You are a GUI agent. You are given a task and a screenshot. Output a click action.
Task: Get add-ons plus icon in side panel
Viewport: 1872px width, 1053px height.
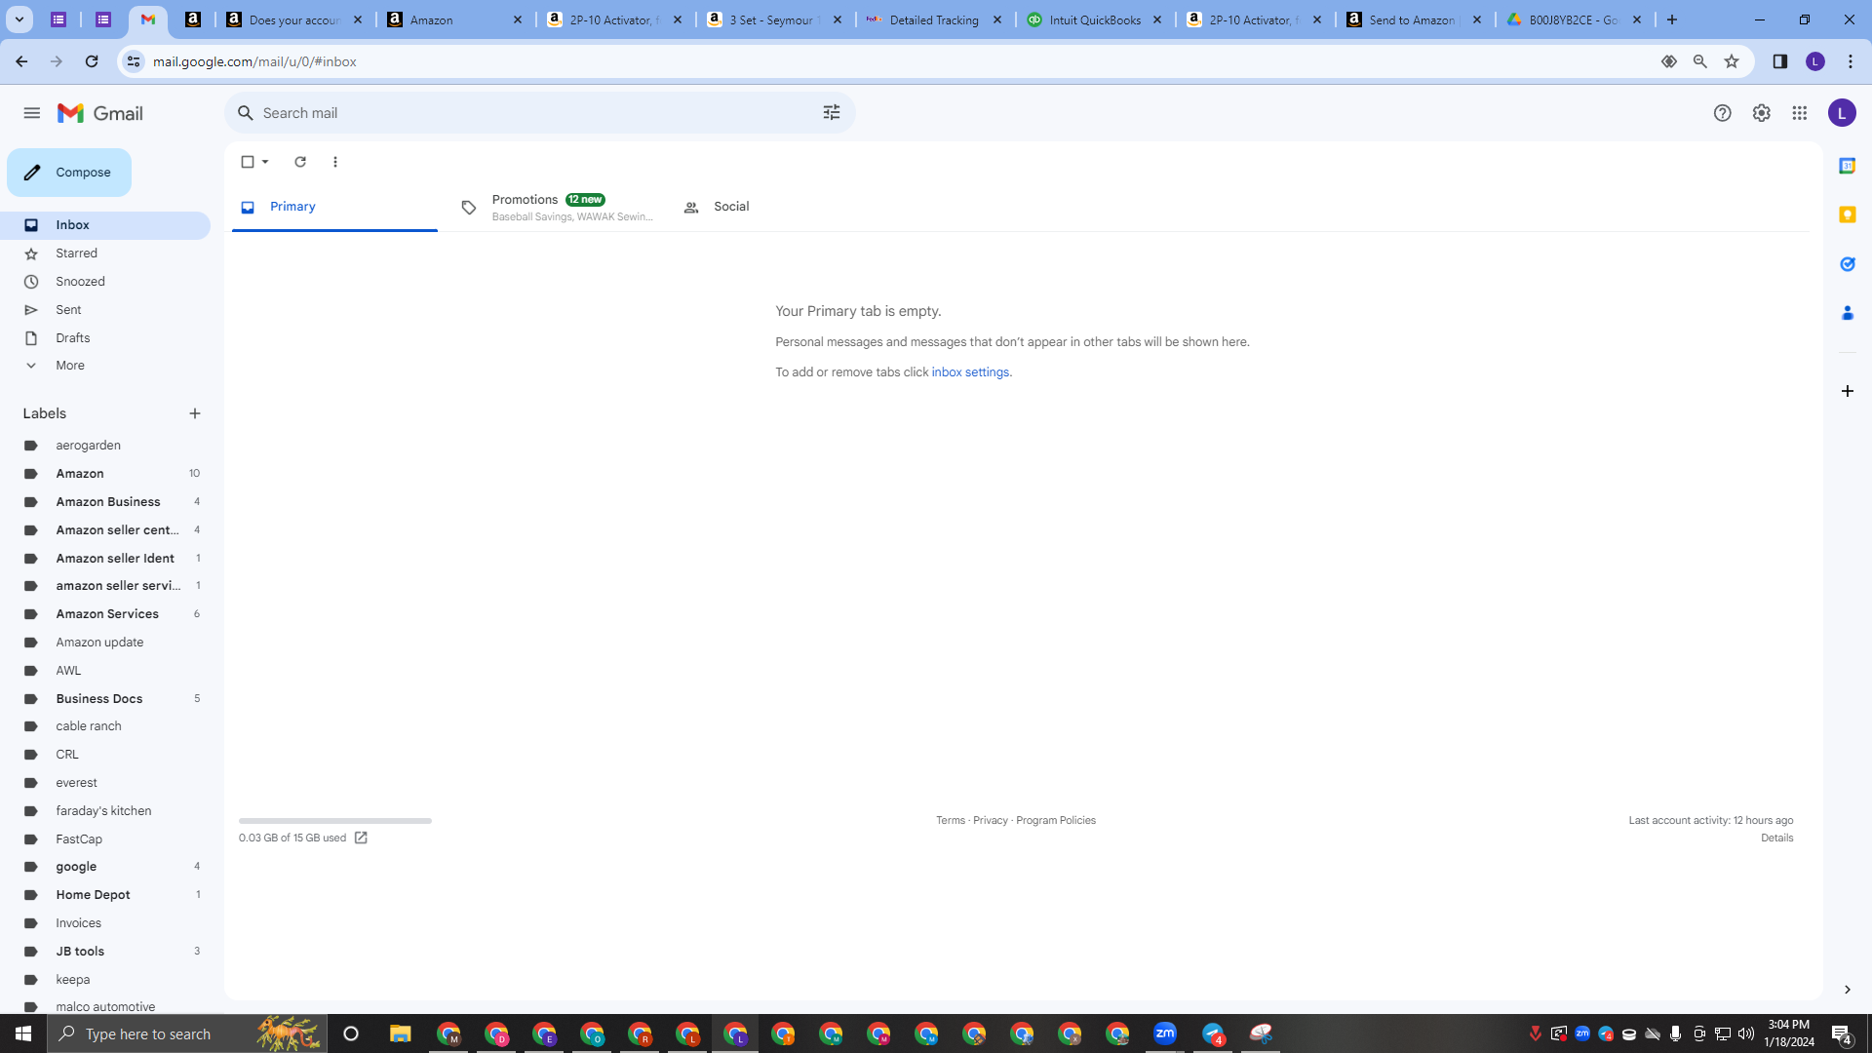coord(1847,391)
